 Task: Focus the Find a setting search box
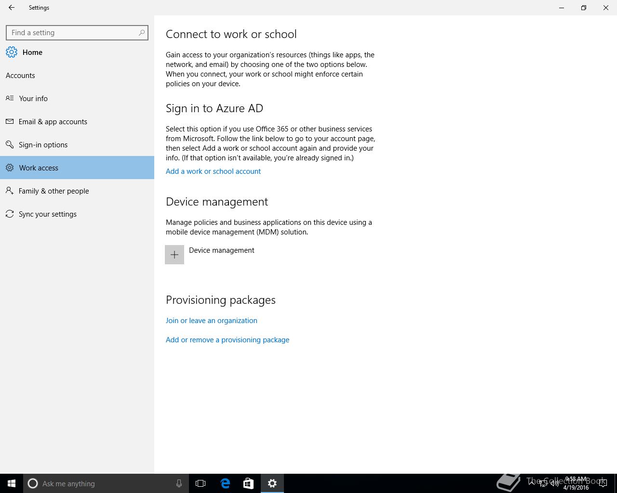coord(77,33)
